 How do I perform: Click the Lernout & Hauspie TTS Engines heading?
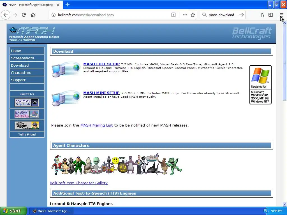[81, 204]
